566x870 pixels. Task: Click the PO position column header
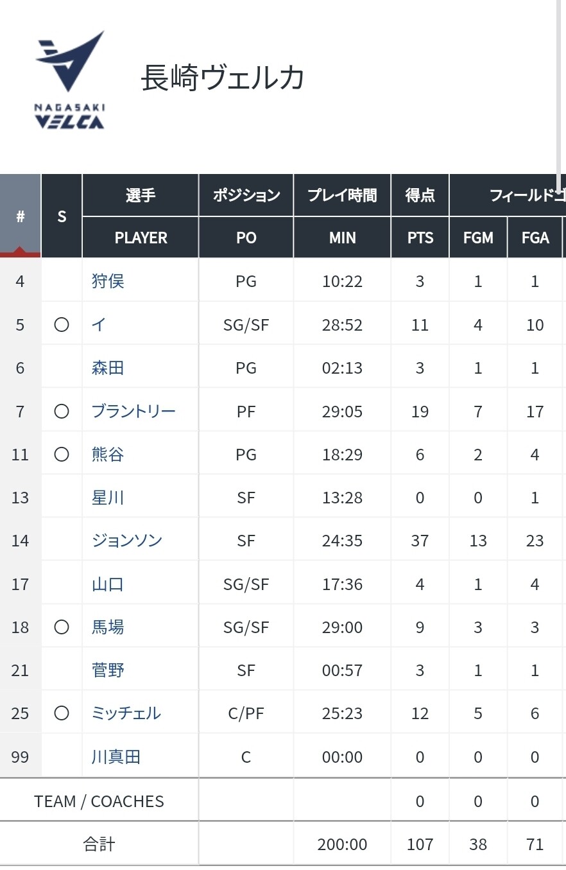click(246, 238)
